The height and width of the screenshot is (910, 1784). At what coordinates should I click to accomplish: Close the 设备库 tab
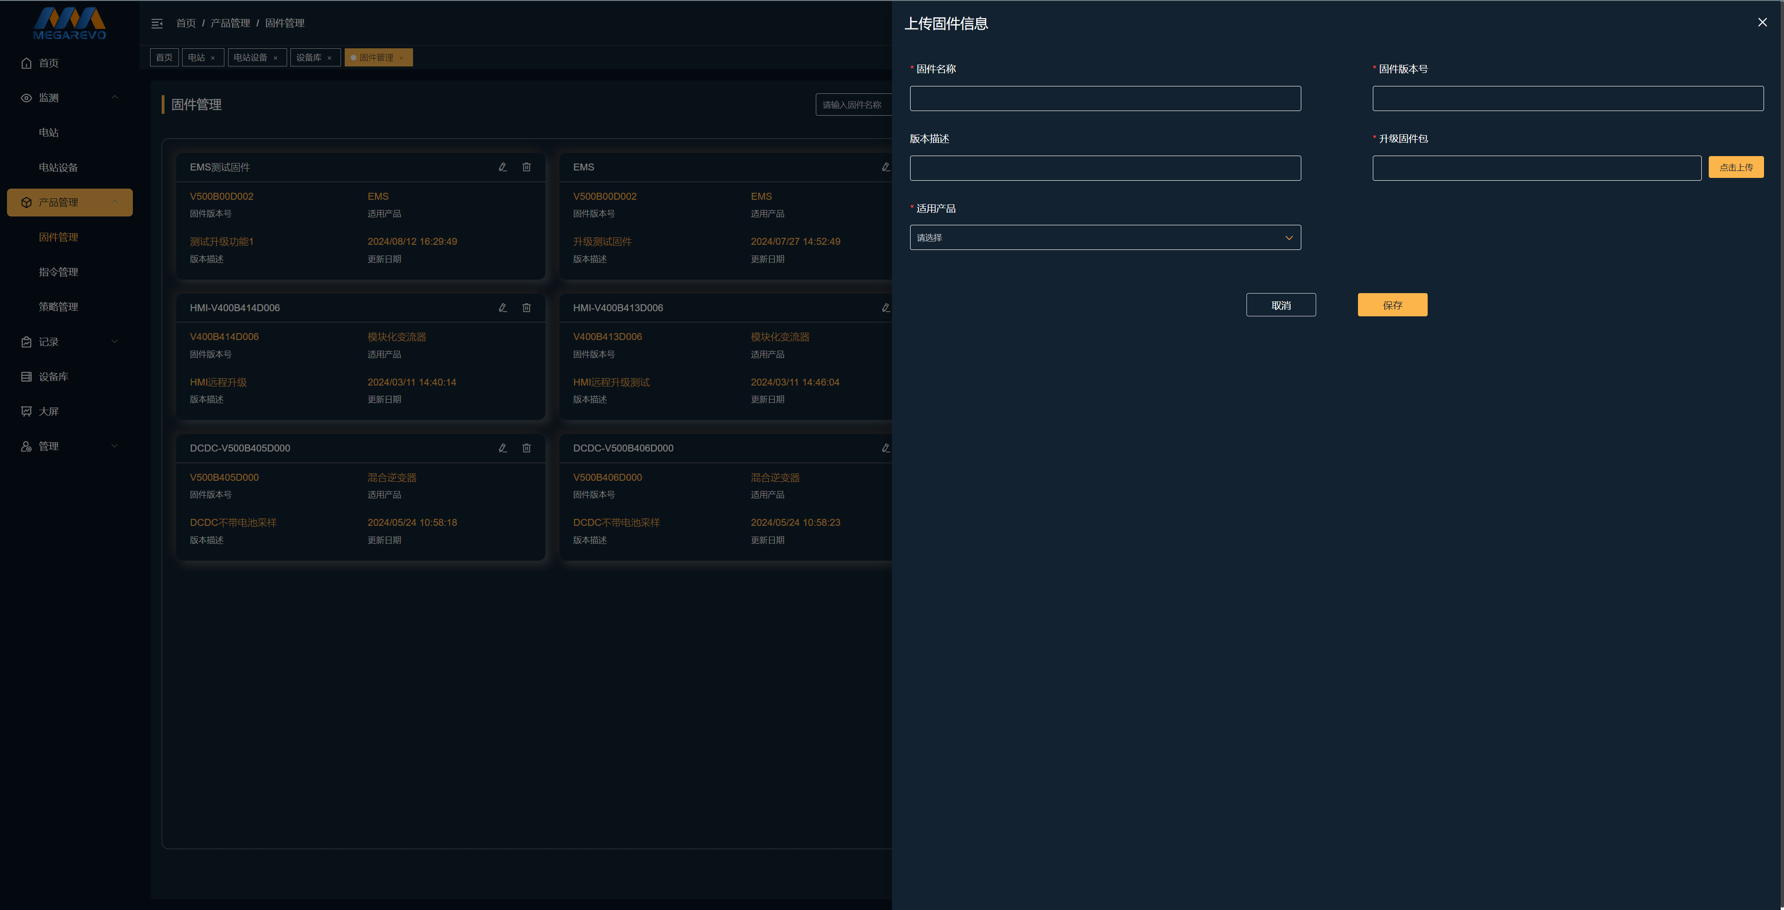click(330, 58)
